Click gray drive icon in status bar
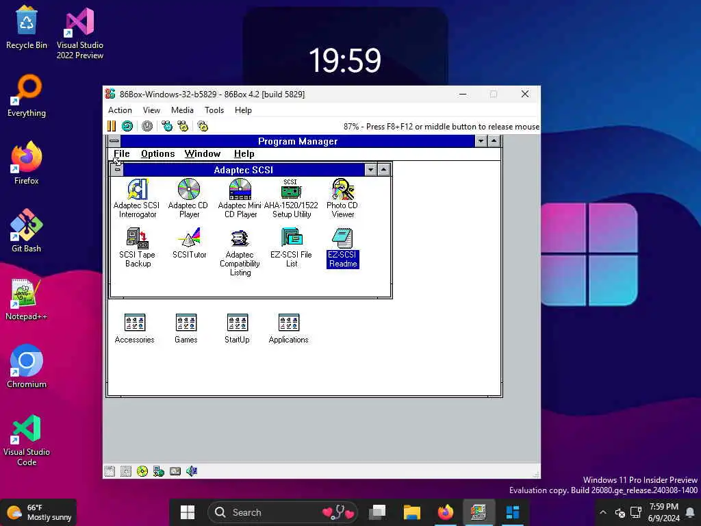The width and height of the screenshot is (701, 526). tap(175, 471)
